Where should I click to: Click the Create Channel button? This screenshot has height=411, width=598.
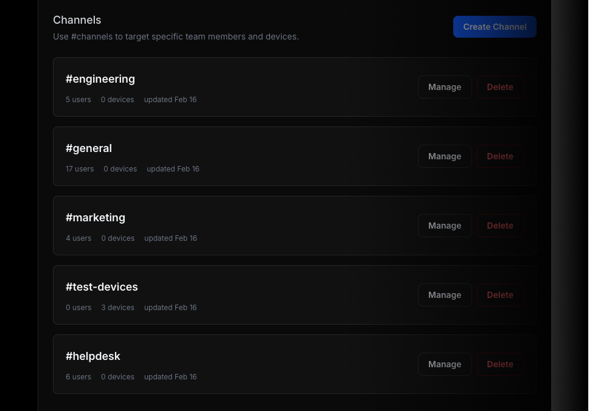point(495,27)
